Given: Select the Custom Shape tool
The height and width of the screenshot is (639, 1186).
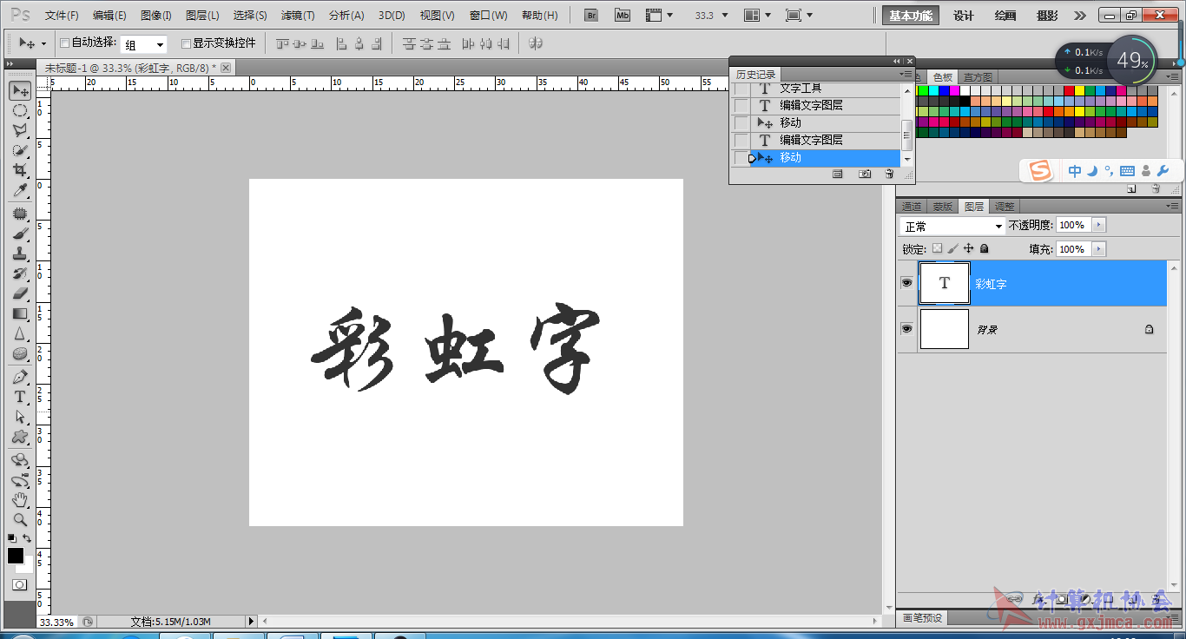Looking at the screenshot, I should [x=20, y=437].
